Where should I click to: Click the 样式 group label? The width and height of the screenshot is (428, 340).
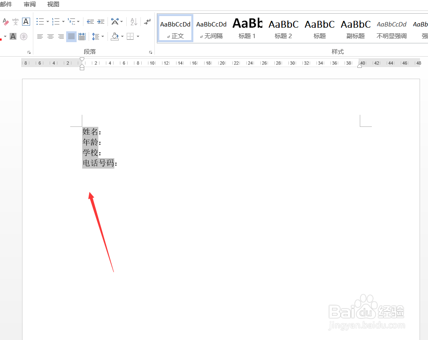pyautogui.click(x=338, y=52)
